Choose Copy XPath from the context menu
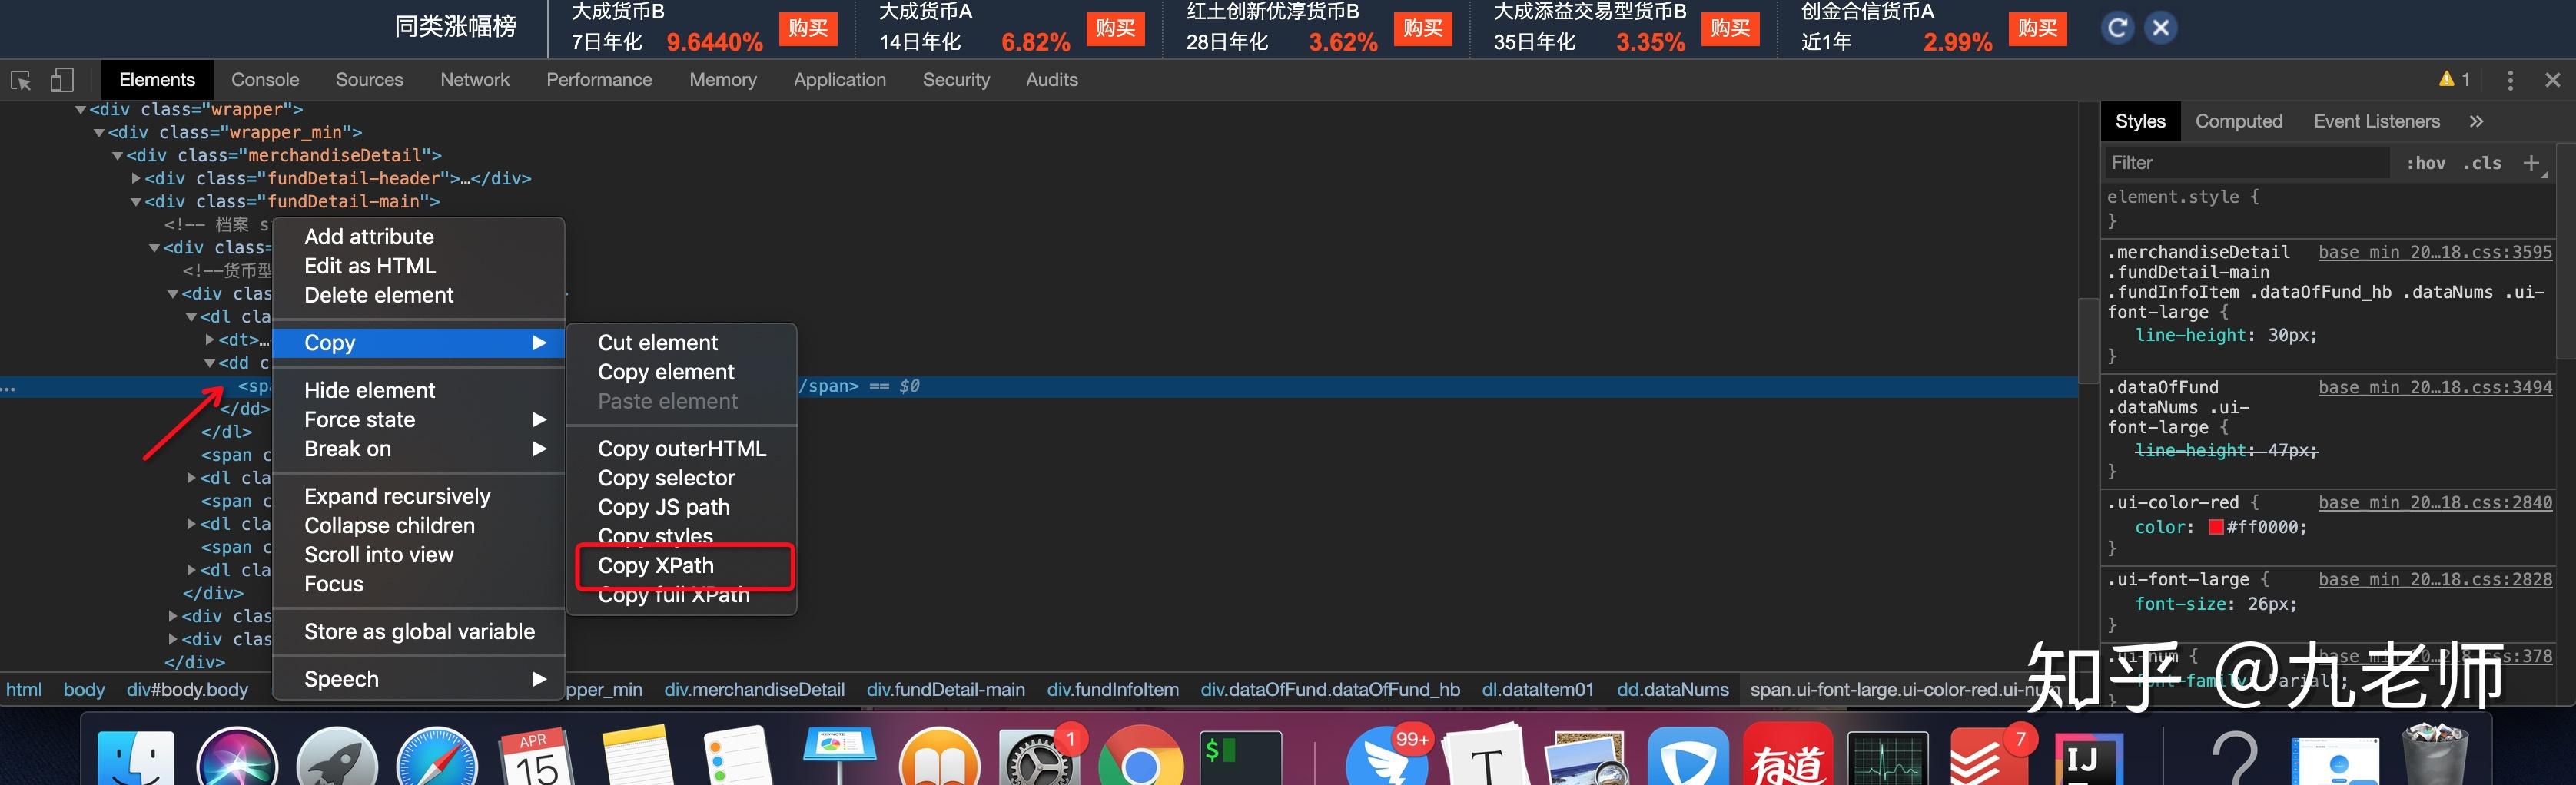Image resolution: width=2576 pixels, height=785 pixels. 655,566
